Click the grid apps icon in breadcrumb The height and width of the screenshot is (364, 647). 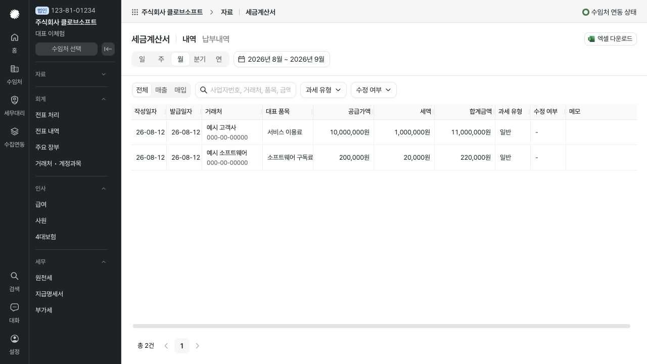pos(135,12)
